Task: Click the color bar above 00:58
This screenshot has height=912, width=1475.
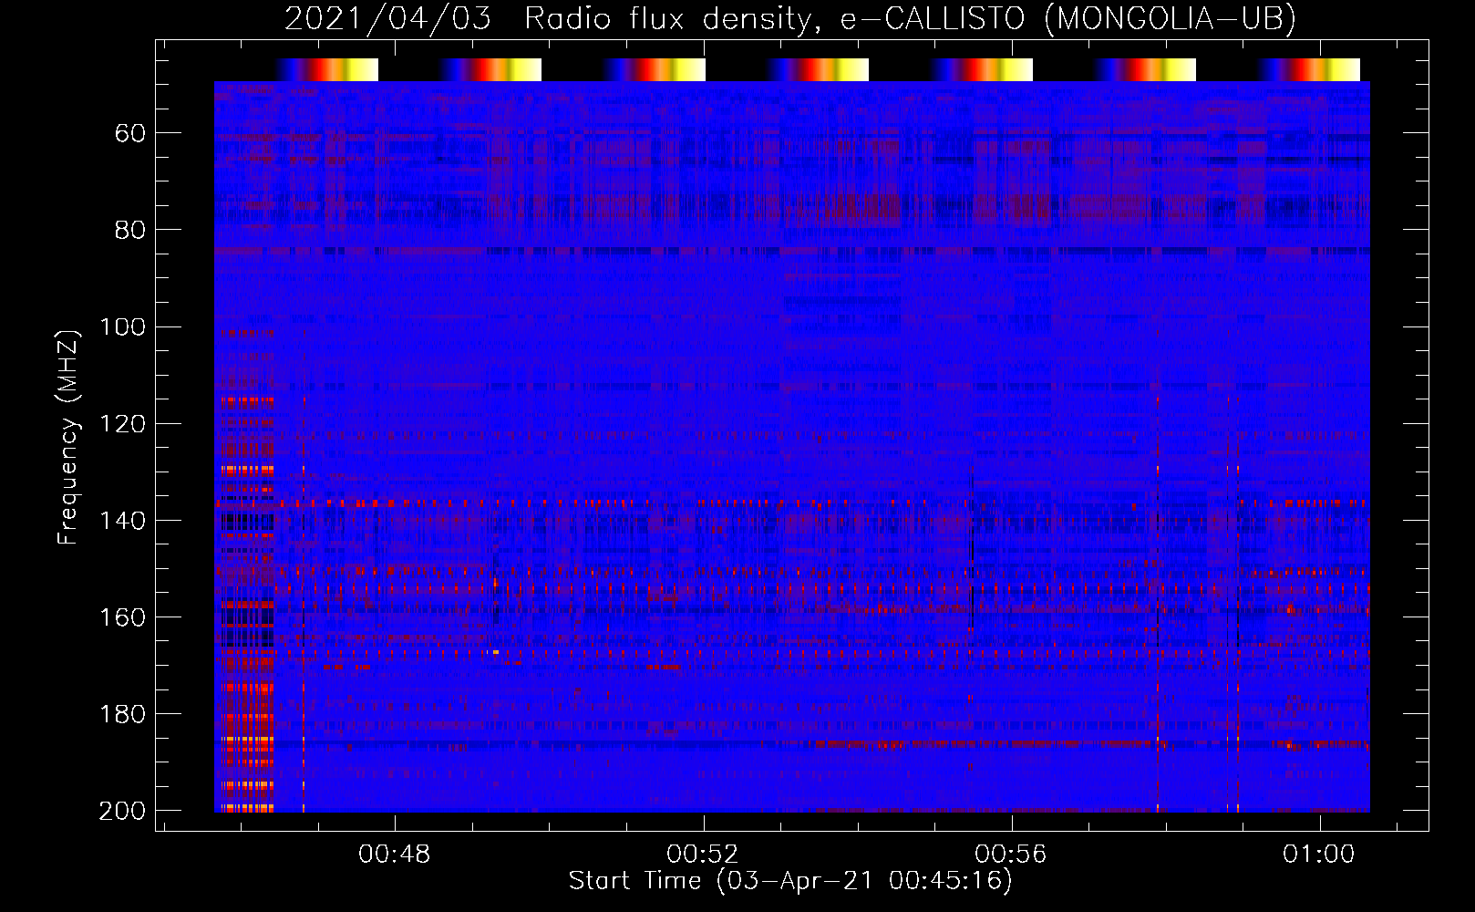Action: [x=1145, y=69]
